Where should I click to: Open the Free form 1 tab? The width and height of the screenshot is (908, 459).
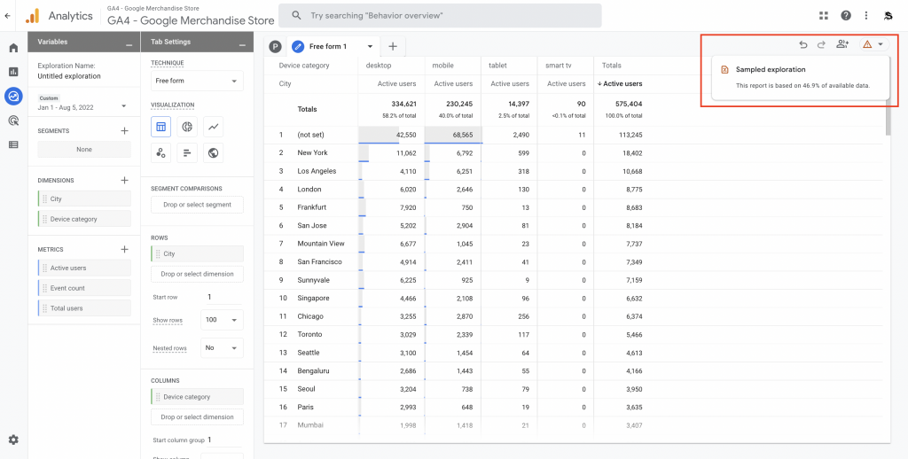tap(327, 46)
